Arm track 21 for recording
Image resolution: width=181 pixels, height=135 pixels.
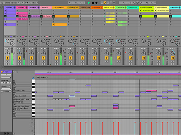(x=159, y=64)
